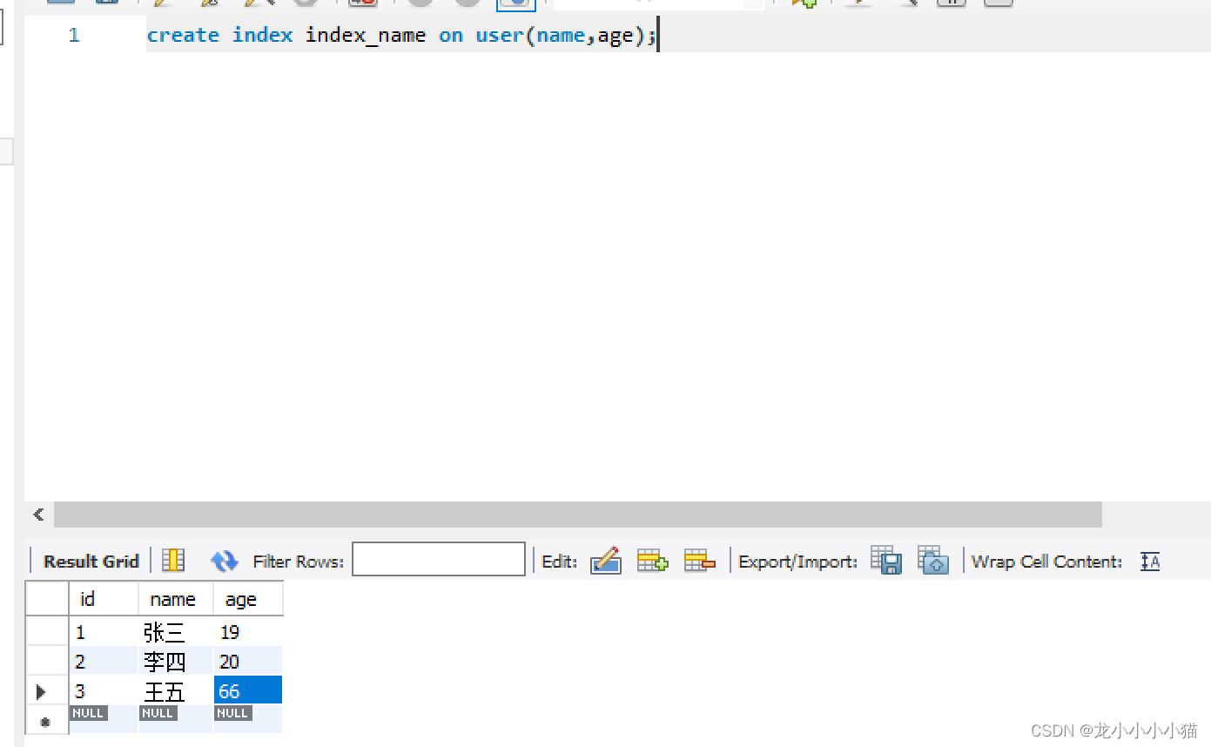Screen dimensions: 1211x747
Task: Click the NULL cell under age column
Action: coord(248,719)
